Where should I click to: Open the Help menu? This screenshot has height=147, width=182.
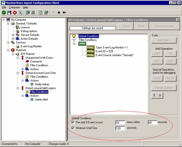tap(26, 8)
